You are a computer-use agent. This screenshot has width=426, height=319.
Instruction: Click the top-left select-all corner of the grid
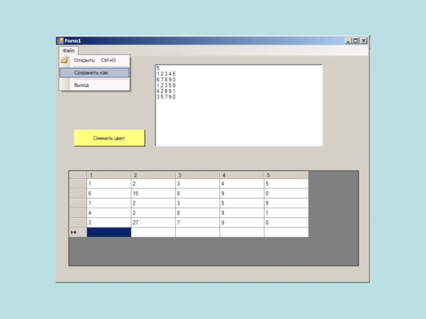click(x=78, y=175)
